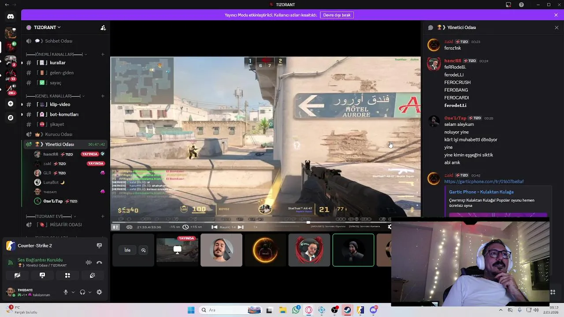The width and height of the screenshot is (564, 317).
Task: Go to previous round in replay
Action: pos(214,227)
